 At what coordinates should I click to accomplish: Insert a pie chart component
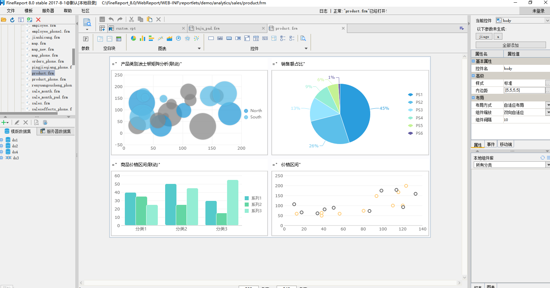click(134, 38)
